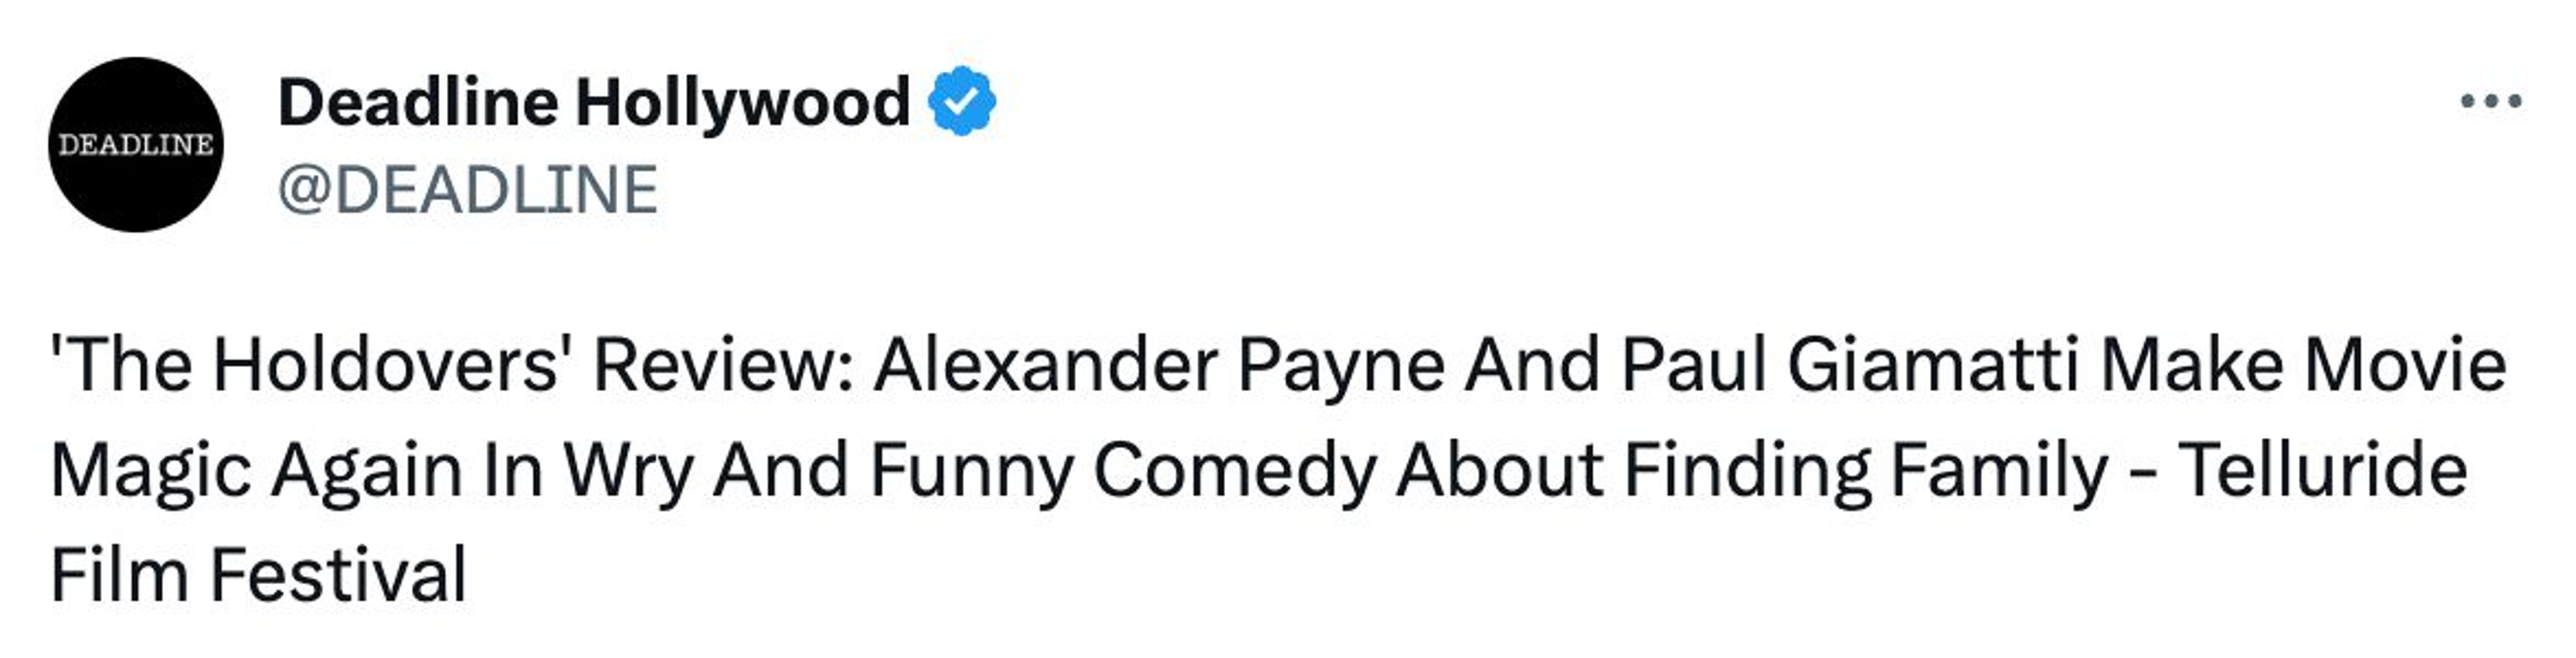Screen dimensions: 2576x658
Task: Visit the @DEADLINE handle link
Action: [x=467, y=190]
